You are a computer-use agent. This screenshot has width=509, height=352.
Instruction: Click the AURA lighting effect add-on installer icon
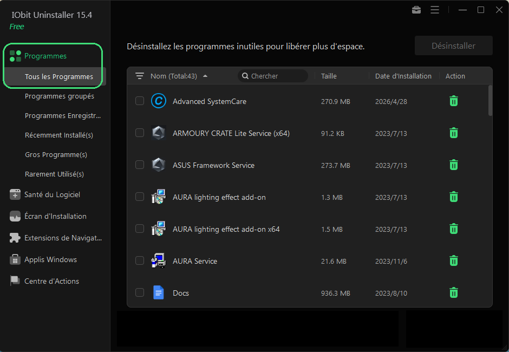coord(159,197)
